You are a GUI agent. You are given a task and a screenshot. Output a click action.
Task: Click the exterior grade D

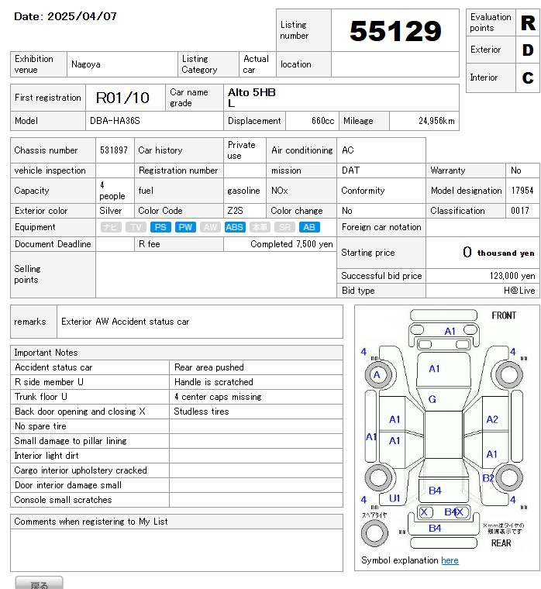[x=528, y=50]
